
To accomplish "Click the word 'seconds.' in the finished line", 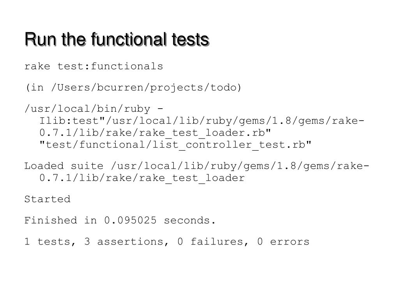I will click(190, 220).
